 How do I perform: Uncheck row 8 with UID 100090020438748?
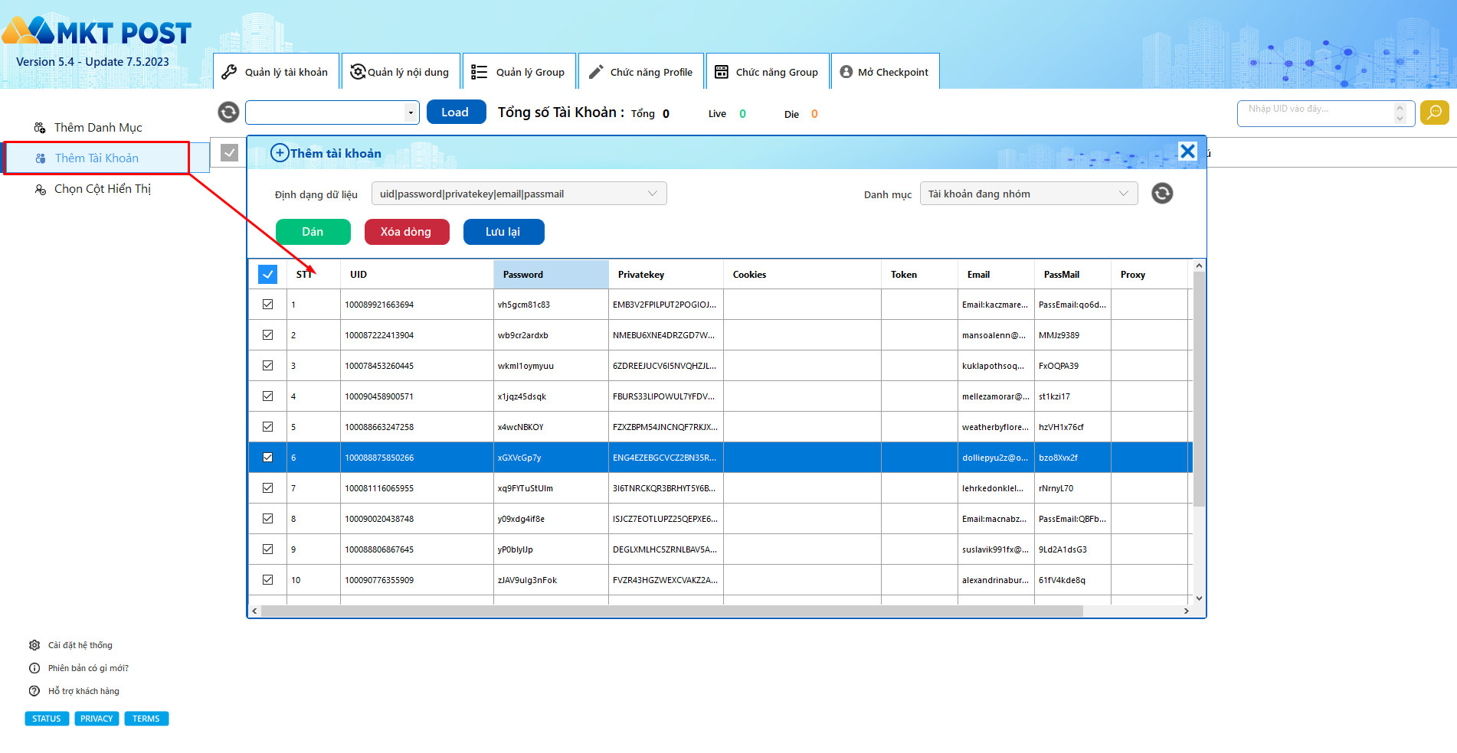point(267,518)
